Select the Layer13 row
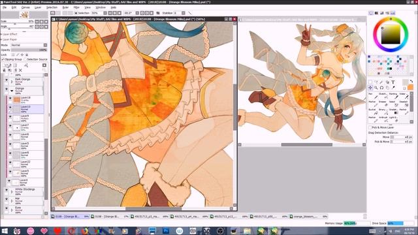Viewport: 418px width, 235px height. [25, 109]
